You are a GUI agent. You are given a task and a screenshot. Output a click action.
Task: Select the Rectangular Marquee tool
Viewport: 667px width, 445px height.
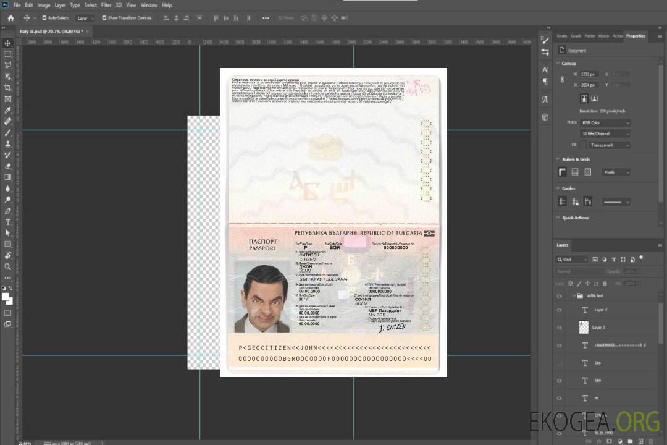click(7, 54)
